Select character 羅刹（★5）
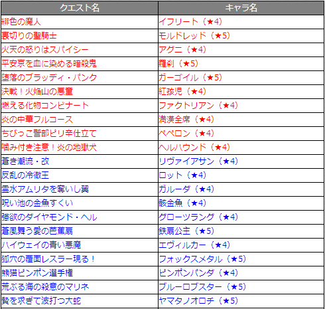This screenshot has width=325, height=309. click(x=178, y=64)
